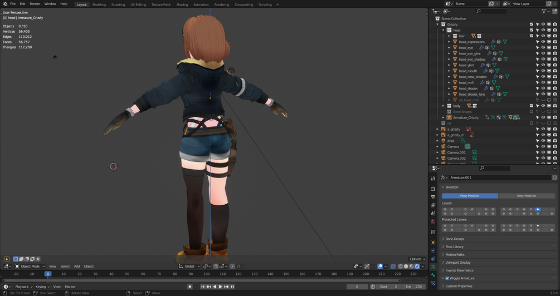The image size is (560, 296).
Task: Click the Armature.001 name field
Action: [x=500, y=177]
